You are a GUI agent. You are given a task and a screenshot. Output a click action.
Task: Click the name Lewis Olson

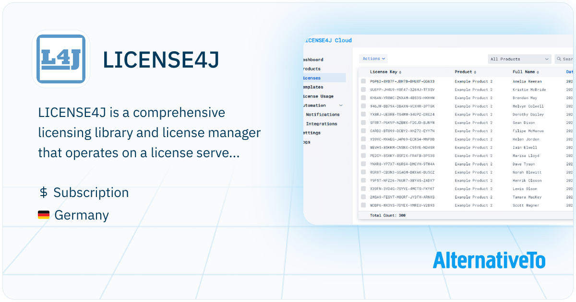pyautogui.click(x=525, y=189)
